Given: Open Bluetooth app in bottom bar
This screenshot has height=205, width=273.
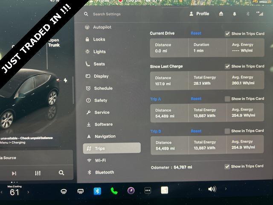Looking at the screenshot, I should pos(97,191).
